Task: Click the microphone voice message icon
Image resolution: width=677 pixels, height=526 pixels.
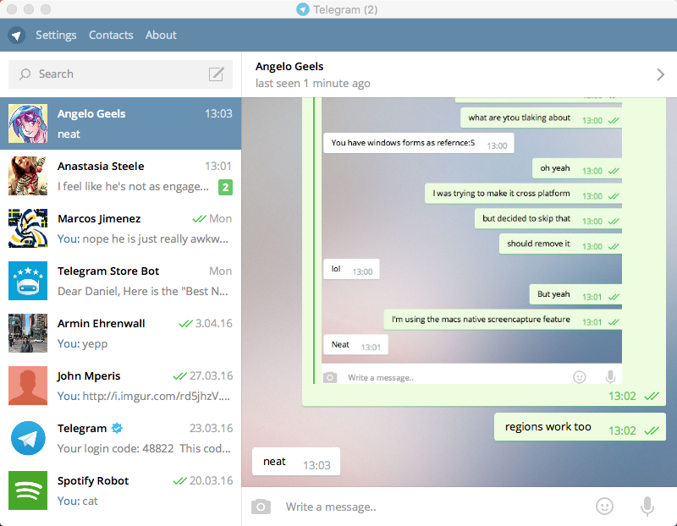Action: tap(647, 507)
